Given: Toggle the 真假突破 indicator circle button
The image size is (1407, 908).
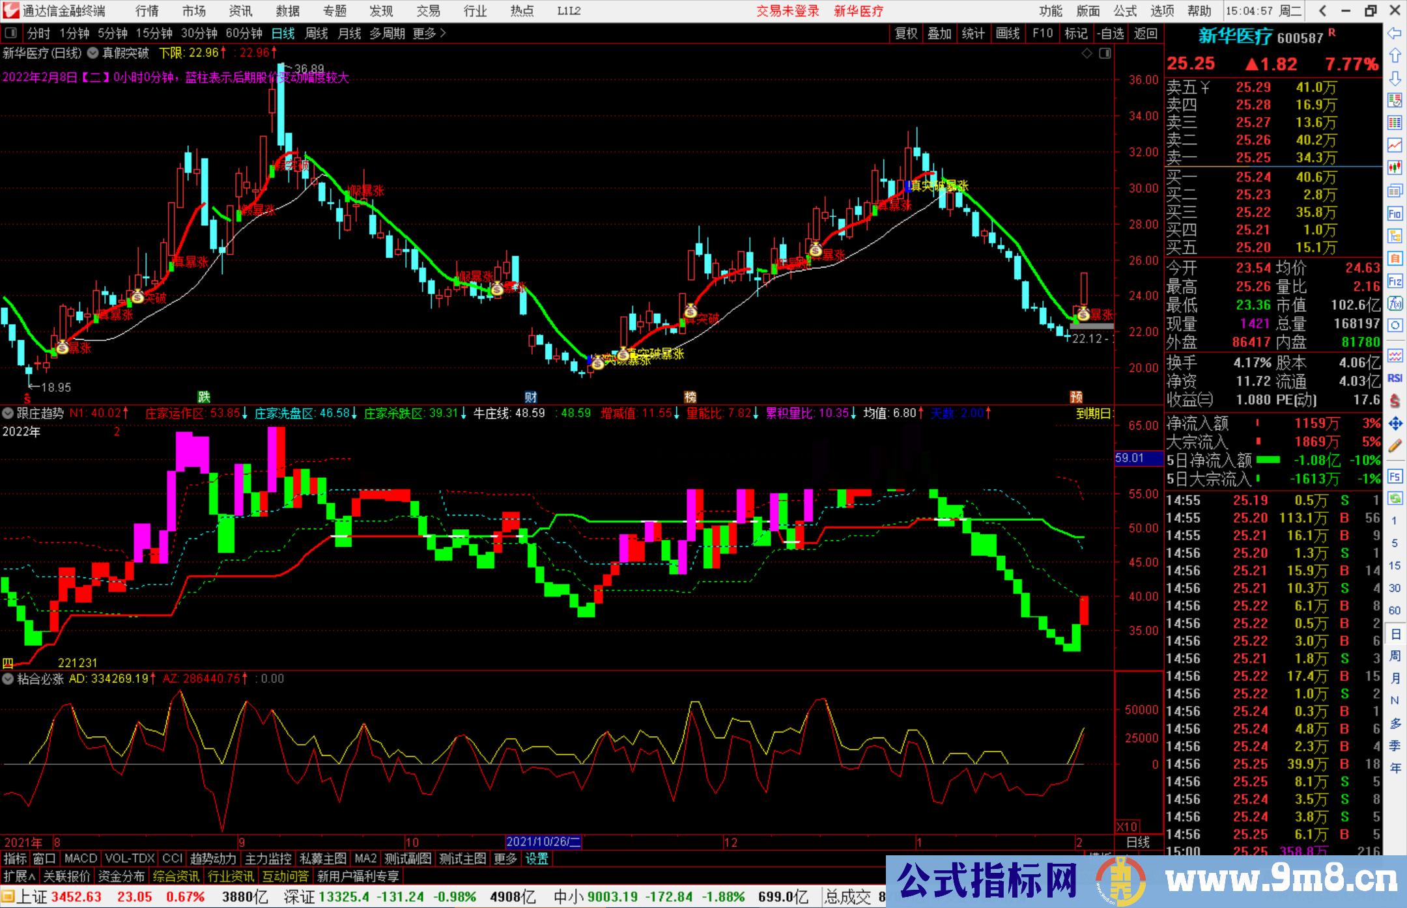Looking at the screenshot, I should coord(93,53).
